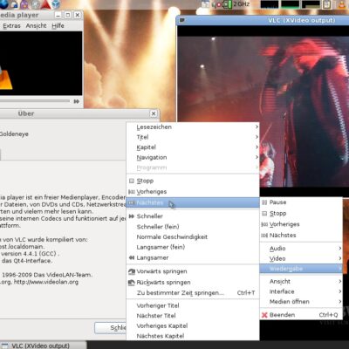Click the Pause icon in the context menu
Viewport: 349px width, 349px height.
click(x=264, y=202)
